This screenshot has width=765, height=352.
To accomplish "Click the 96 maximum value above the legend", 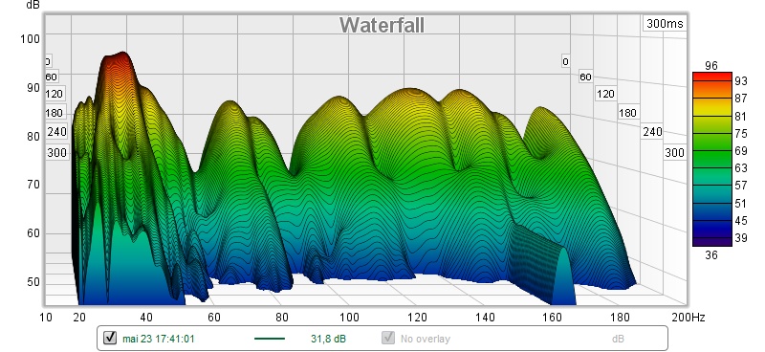I will (x=711, y=66).
